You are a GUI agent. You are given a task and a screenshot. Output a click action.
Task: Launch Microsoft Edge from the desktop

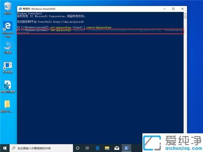tap(8, 29)
